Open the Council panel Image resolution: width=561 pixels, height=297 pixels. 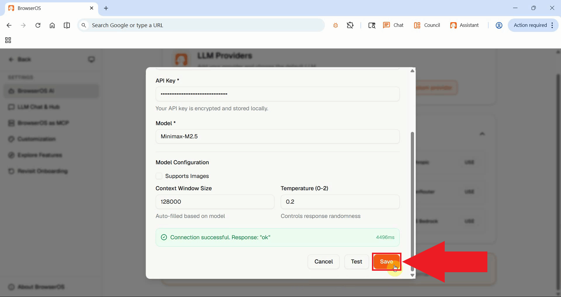427,25
